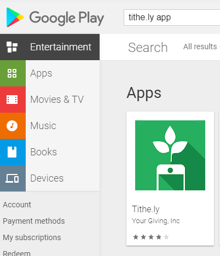Click the Google Play triangle logo
This screenshot has height=256, width=220.
[x=15, y=18]
